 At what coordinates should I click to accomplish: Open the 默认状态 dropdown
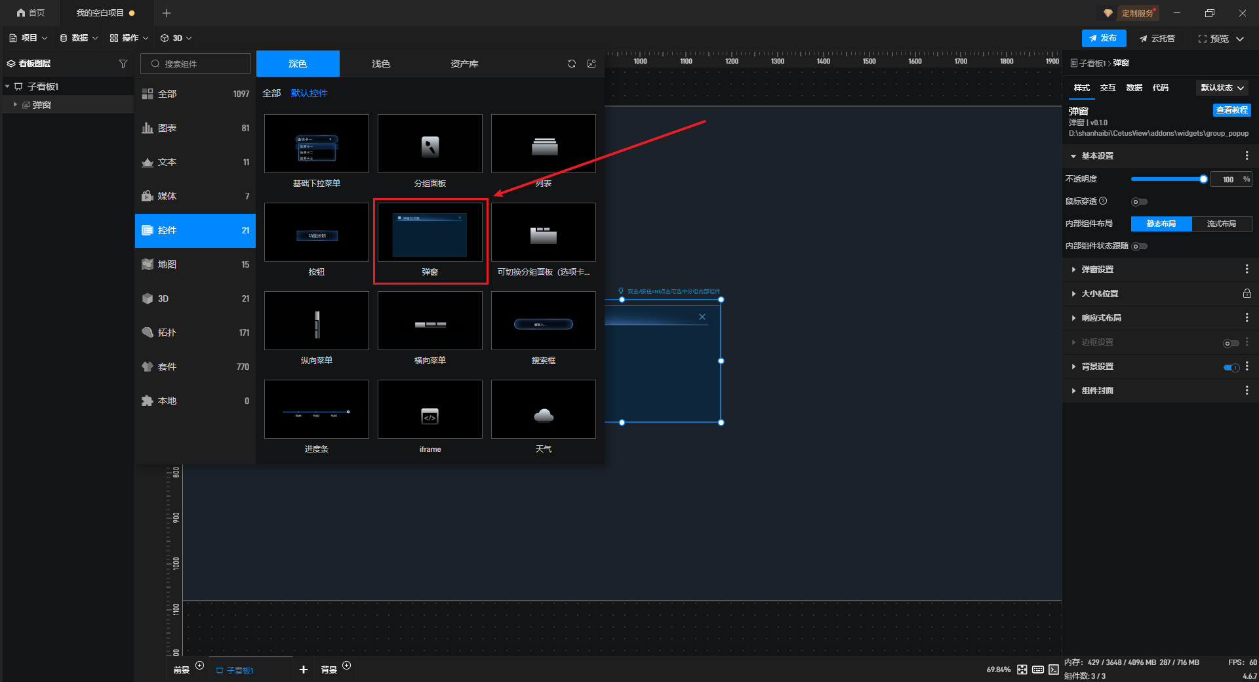[1222, 88]
